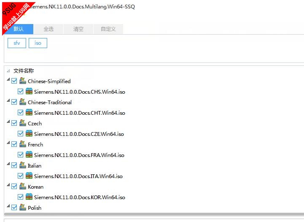Screen dimensions: 304x222
Task: Select the French folder label
Action: click(35, 145)
